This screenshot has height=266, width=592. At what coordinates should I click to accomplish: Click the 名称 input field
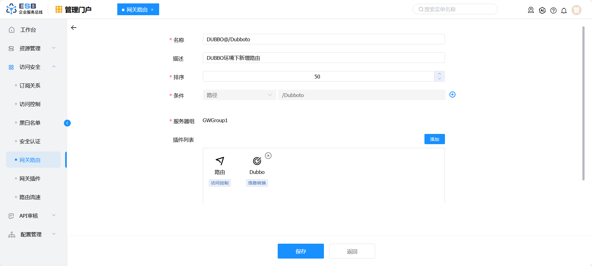coord(323,39)
